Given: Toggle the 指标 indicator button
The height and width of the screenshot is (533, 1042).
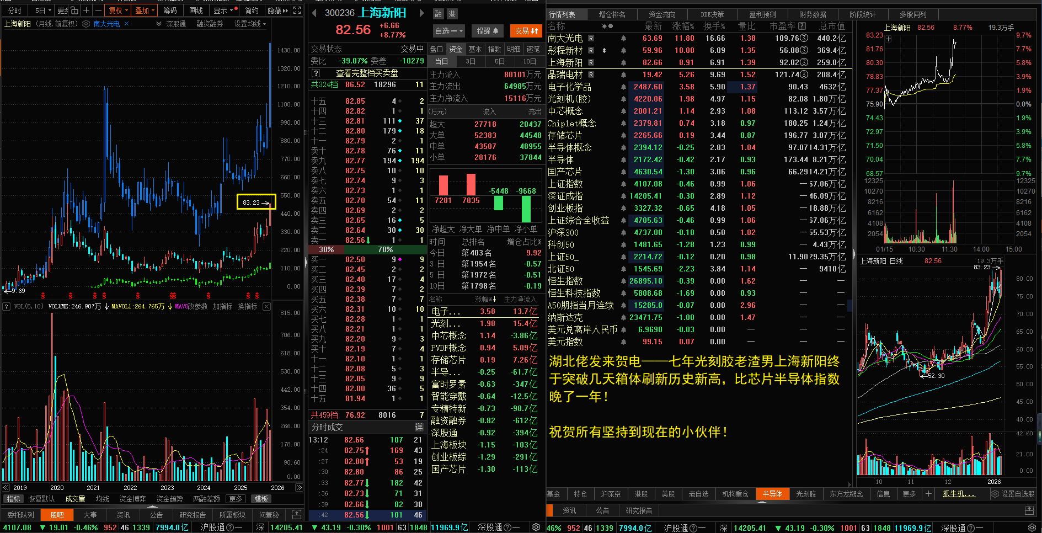Looking at the screenshot, I should (13, 499).
